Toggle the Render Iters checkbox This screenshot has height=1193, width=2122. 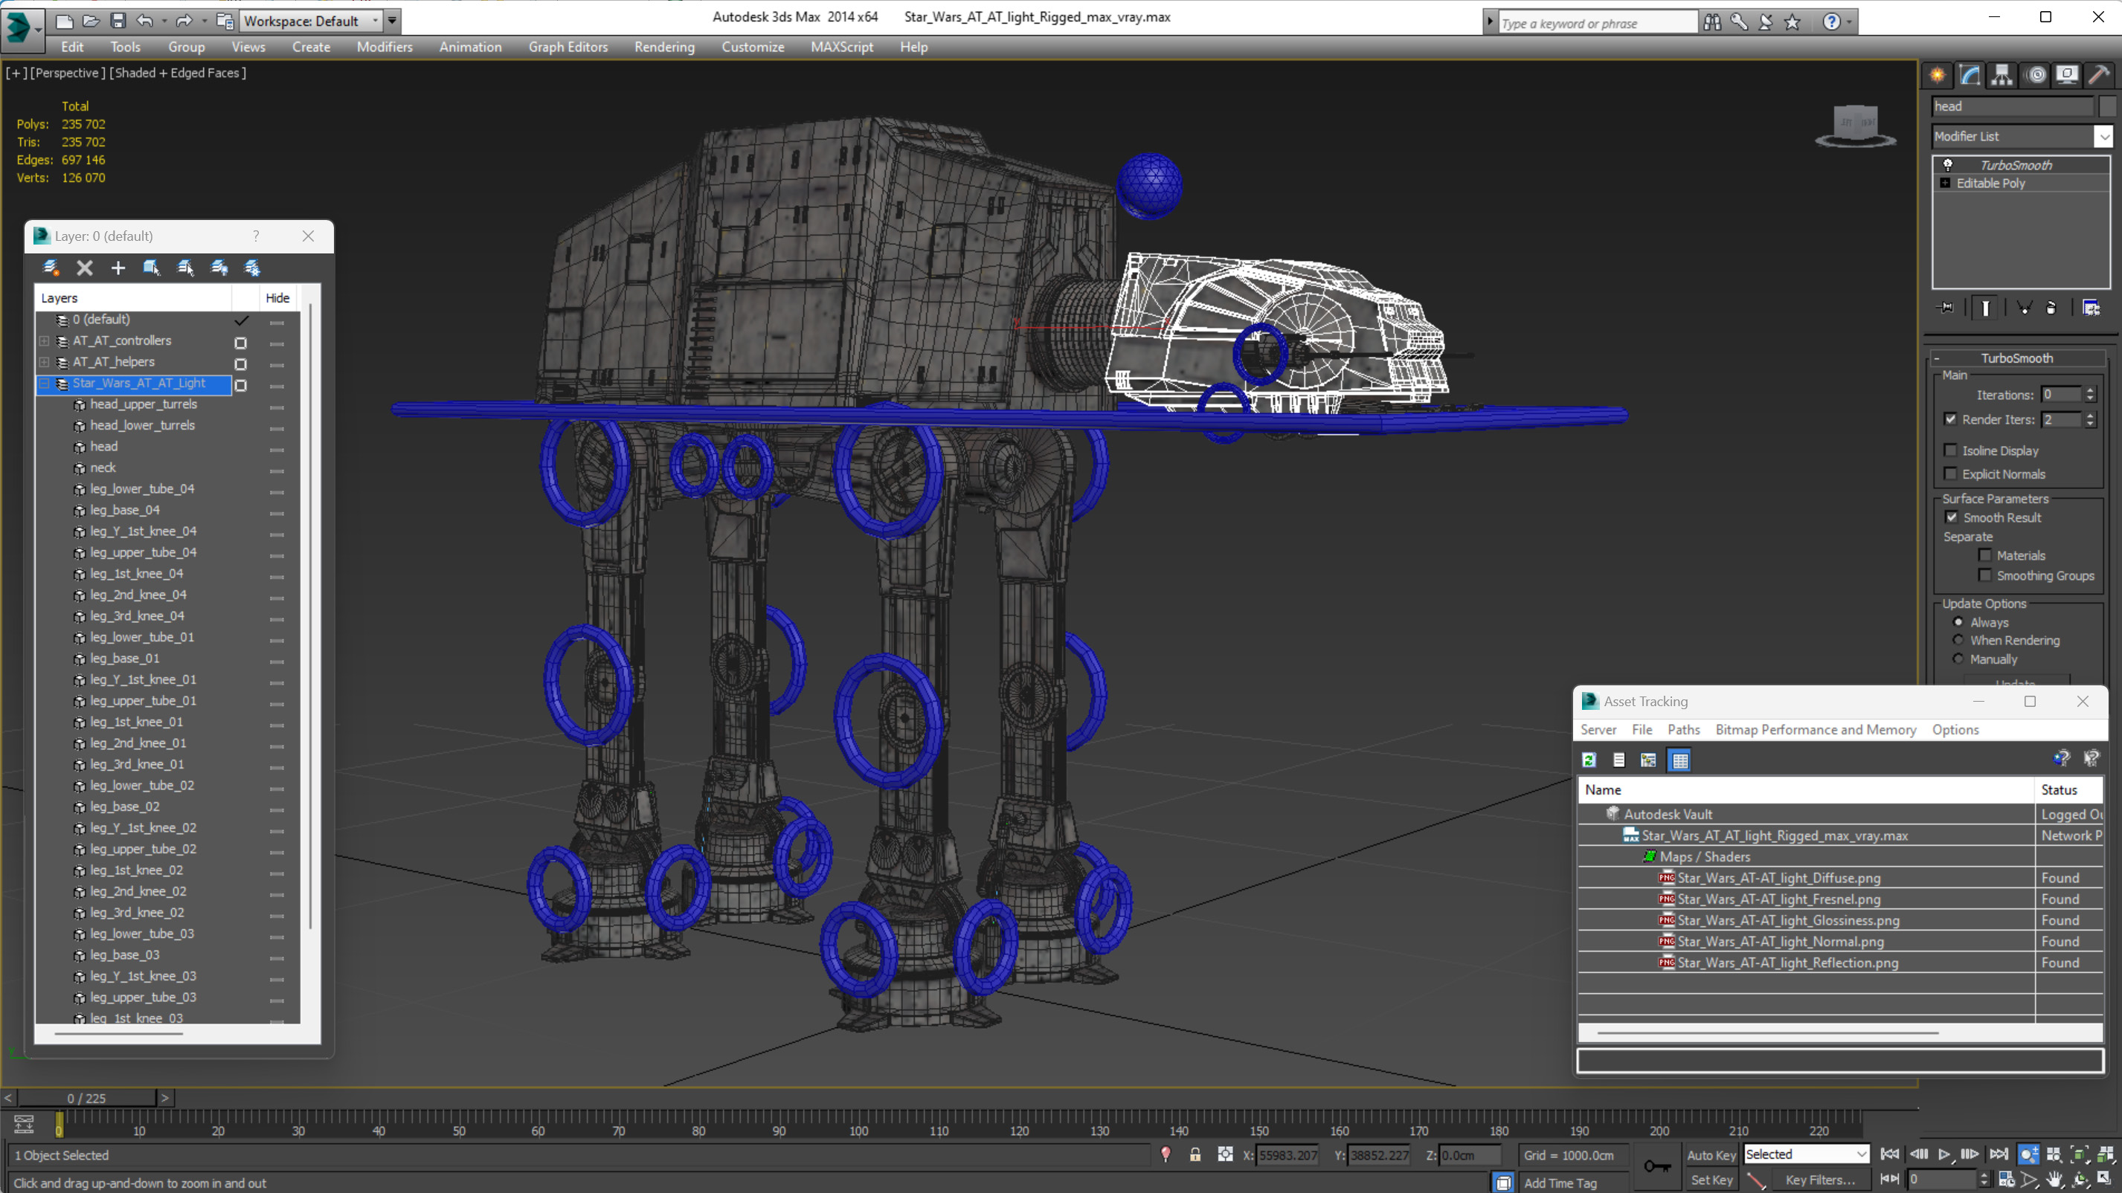(1951, 419)
